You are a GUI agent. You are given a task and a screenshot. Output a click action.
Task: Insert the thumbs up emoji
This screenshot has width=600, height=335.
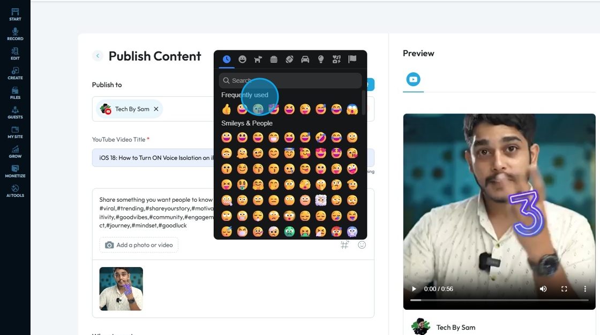coord(227,109)
